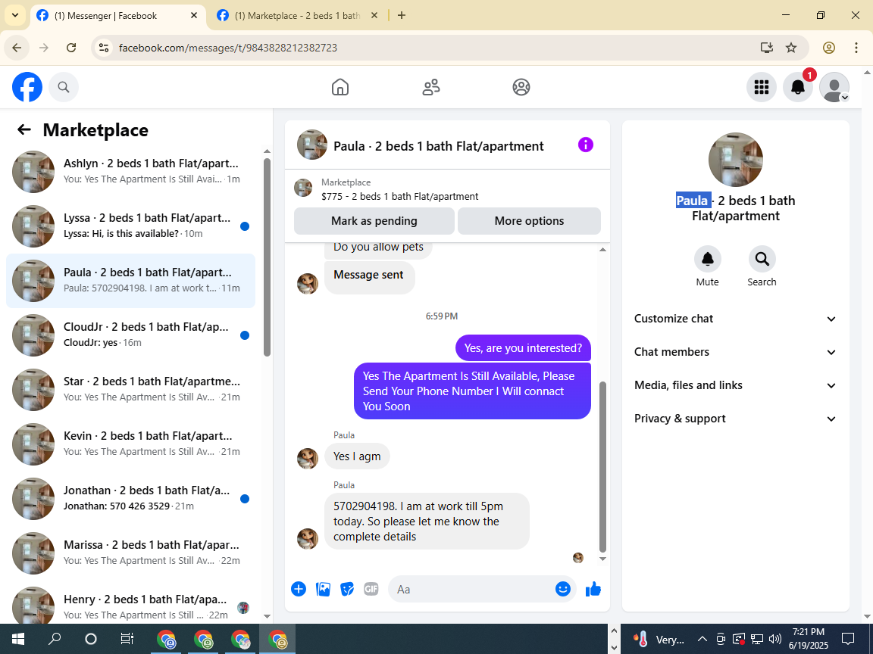Click Paula's avatar beside phone number message
This screenshot has width=873, height=654.
click(308, 538)
